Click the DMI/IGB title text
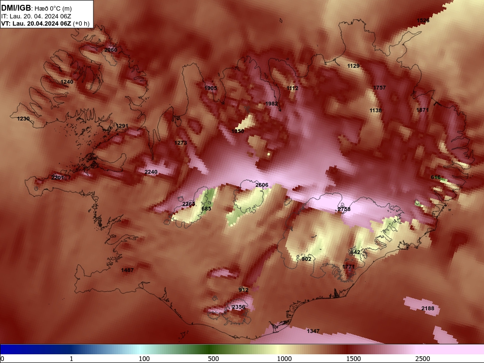The width and height of the screenshot is (484, 363). pyautogui.click(x=16, y=8)
